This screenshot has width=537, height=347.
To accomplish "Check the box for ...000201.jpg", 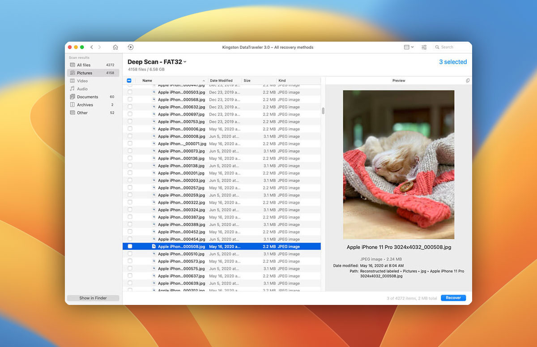I will coord(130,173).
